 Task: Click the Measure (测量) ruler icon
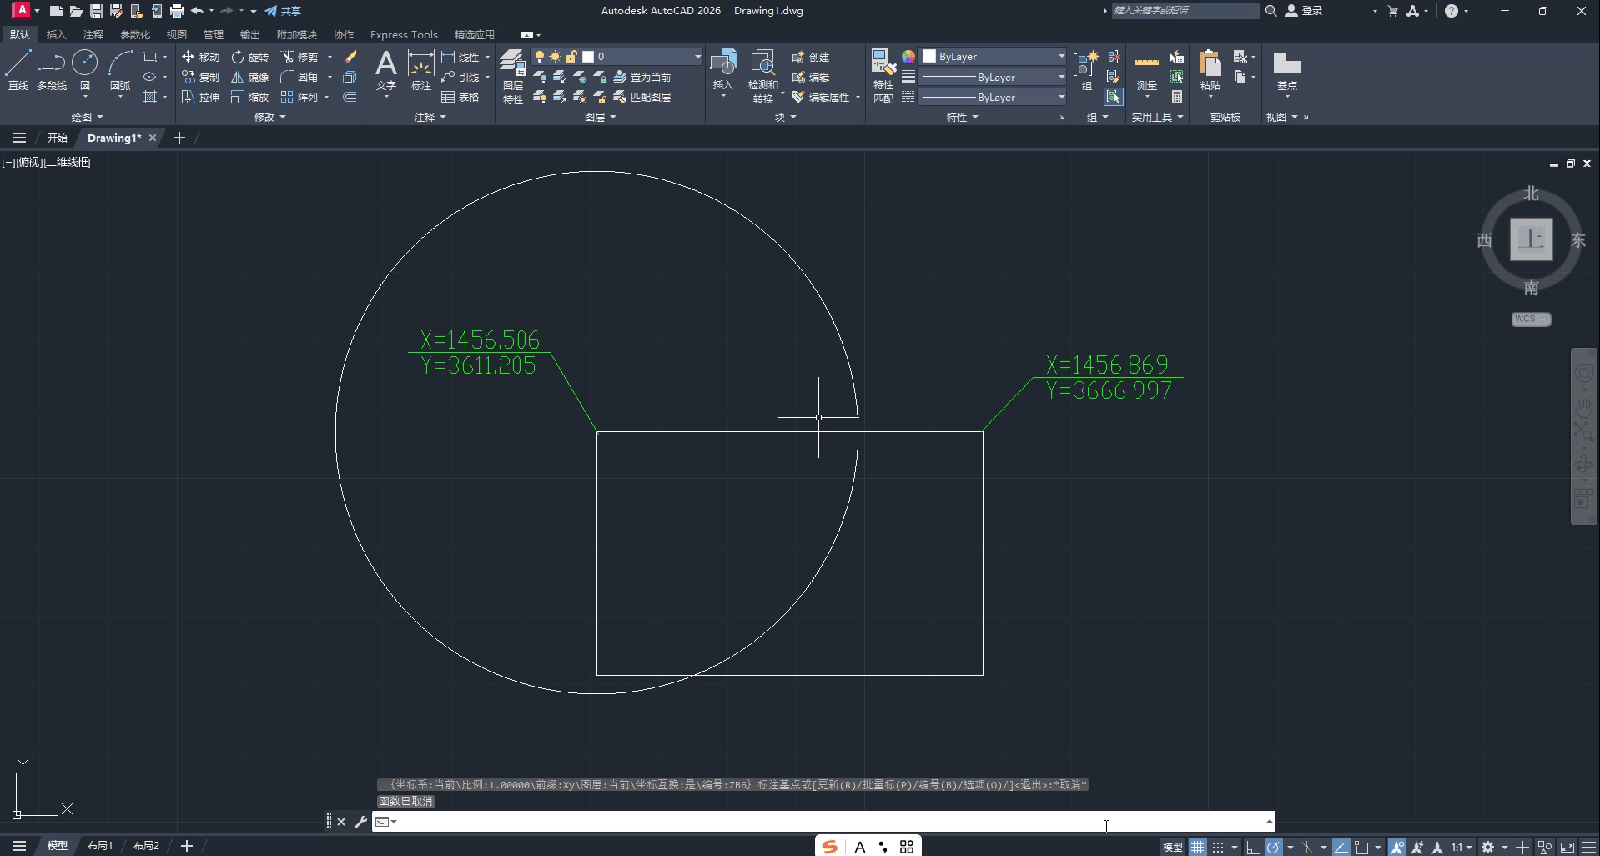pos(1146,67)
